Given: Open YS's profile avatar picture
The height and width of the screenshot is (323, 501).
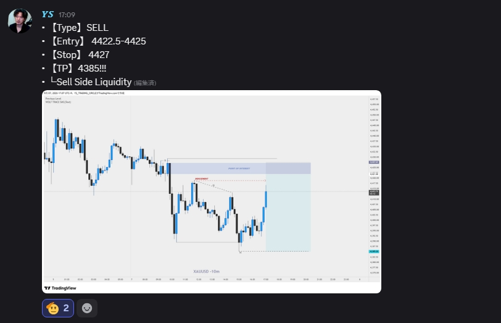Looking at the screenshot, I should (x=20, y=21).
